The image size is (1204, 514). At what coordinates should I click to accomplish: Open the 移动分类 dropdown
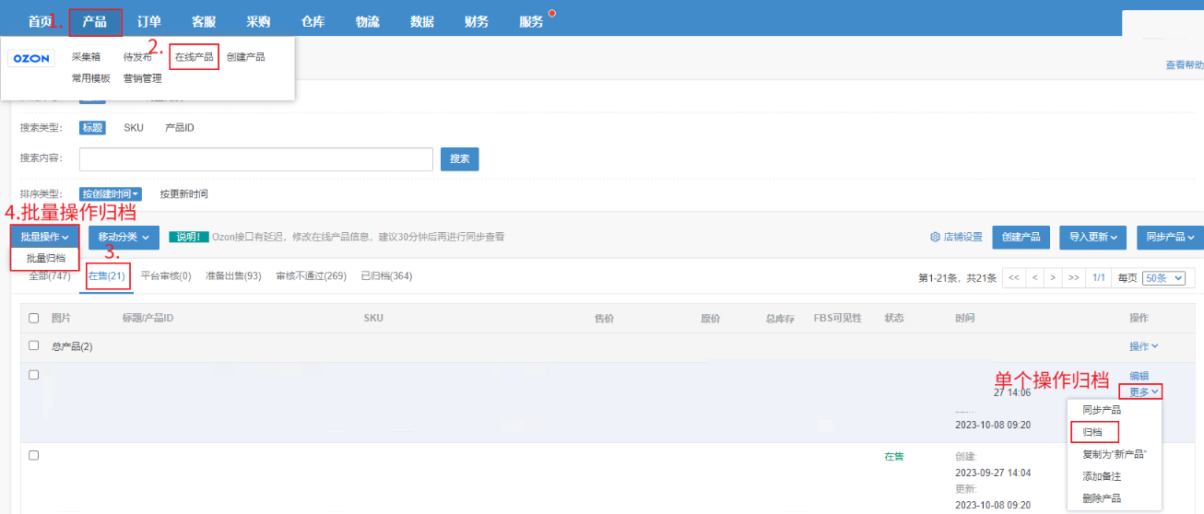[x=124, y=237]
